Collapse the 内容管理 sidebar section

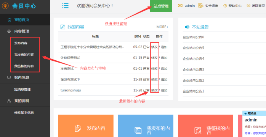[x=25, y=31]
